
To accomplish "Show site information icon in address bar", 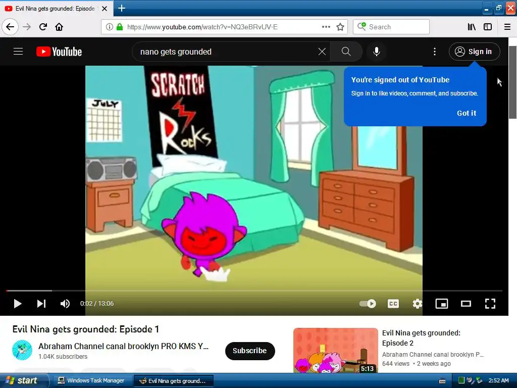I will point(110,27).
